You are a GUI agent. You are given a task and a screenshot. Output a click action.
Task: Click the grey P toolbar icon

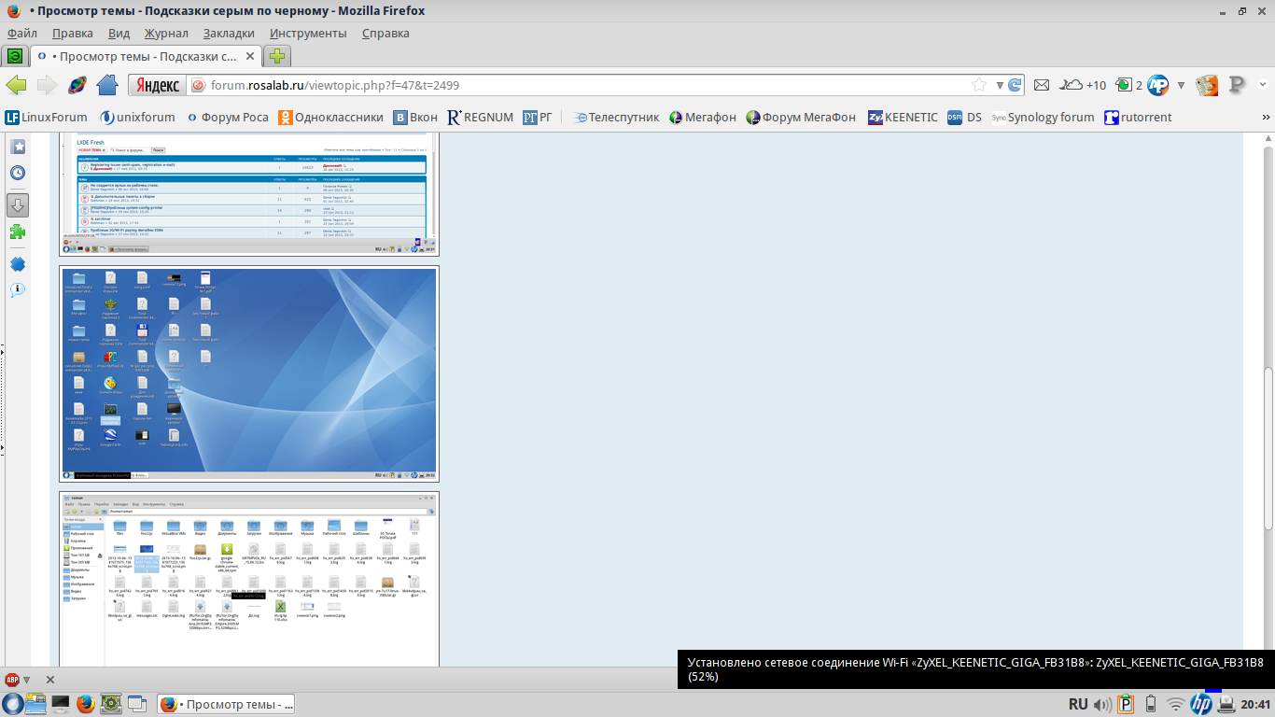click(x=1238, y=85)
